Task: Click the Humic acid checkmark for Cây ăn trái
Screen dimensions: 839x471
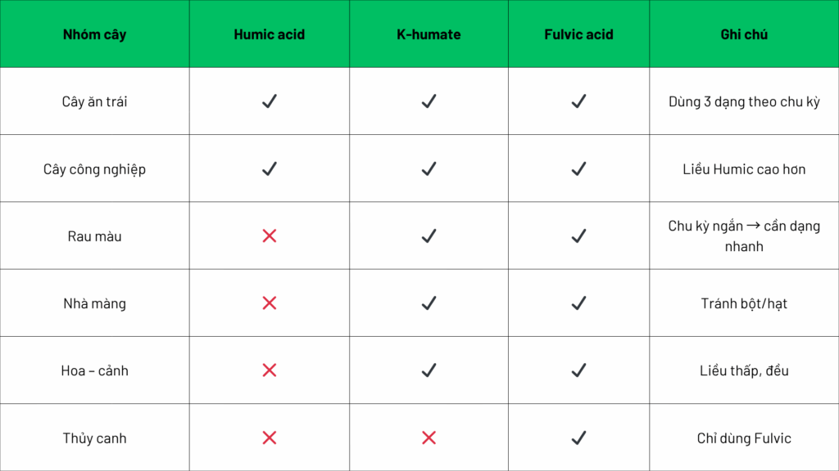Action: (269, 101)
